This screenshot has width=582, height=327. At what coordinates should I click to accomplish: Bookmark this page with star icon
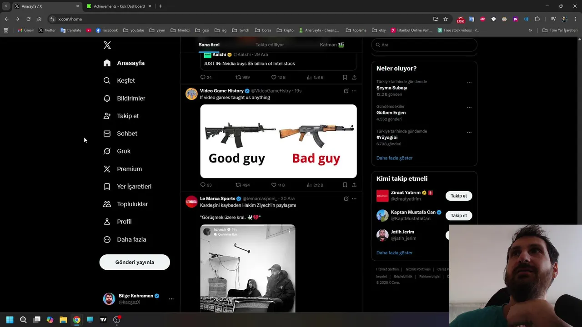(446, 19)
